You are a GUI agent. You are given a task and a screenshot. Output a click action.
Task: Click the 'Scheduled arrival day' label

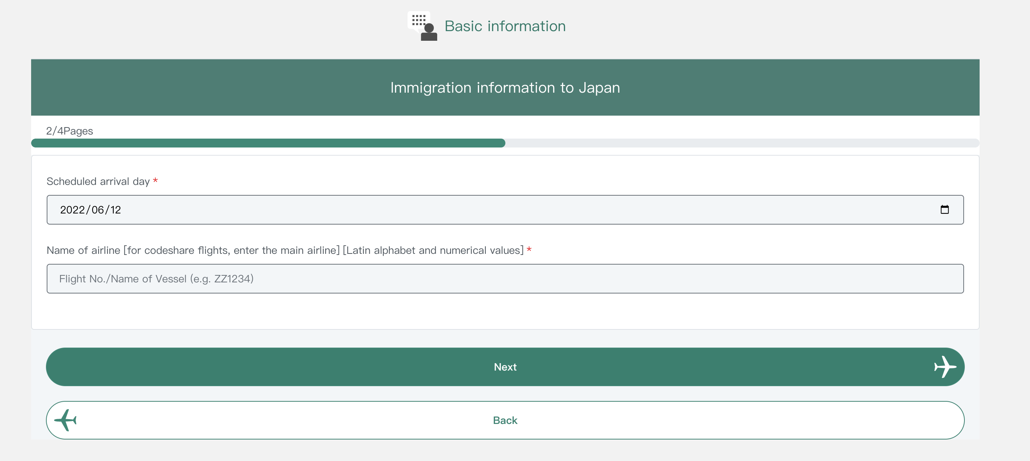pos(98,182)
